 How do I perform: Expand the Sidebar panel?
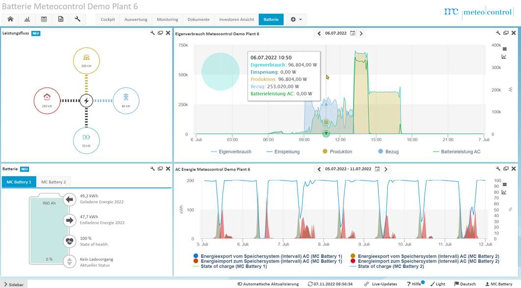[14, 285]
